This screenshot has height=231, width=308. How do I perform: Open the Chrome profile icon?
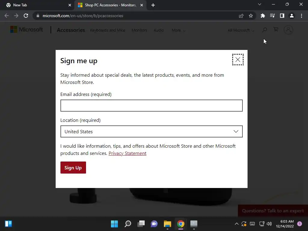pyautogui.click(x=292, y=16)
